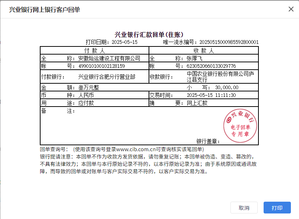Click the purpose value 应付款
Image resolution: width=299 pixels, height=219 pixels.
click(x=86, y=103)
